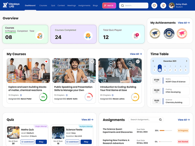Viewport: 195px width, 146px height.
Task: Open the Dashboard tab
Action: click(x=30, y=5)
